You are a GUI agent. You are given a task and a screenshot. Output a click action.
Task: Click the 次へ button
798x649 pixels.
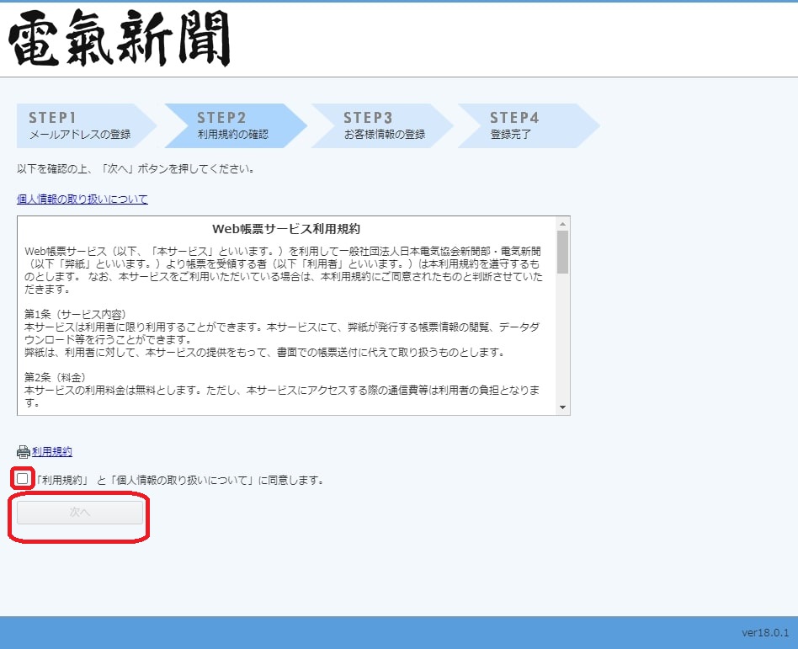pyautogui.click(x=80, y=513)
